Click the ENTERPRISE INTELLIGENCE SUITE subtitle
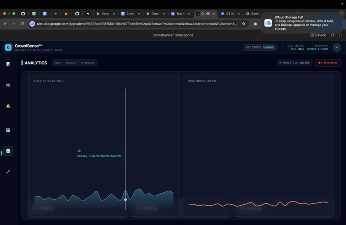 point(39,50)
